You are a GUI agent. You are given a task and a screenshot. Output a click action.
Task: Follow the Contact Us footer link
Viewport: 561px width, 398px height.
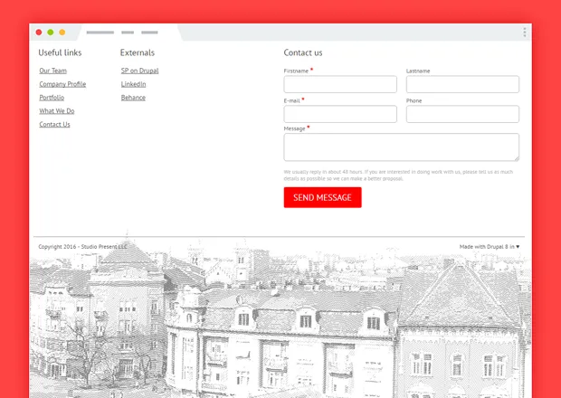pyautogui.click(x=54, y=125)
